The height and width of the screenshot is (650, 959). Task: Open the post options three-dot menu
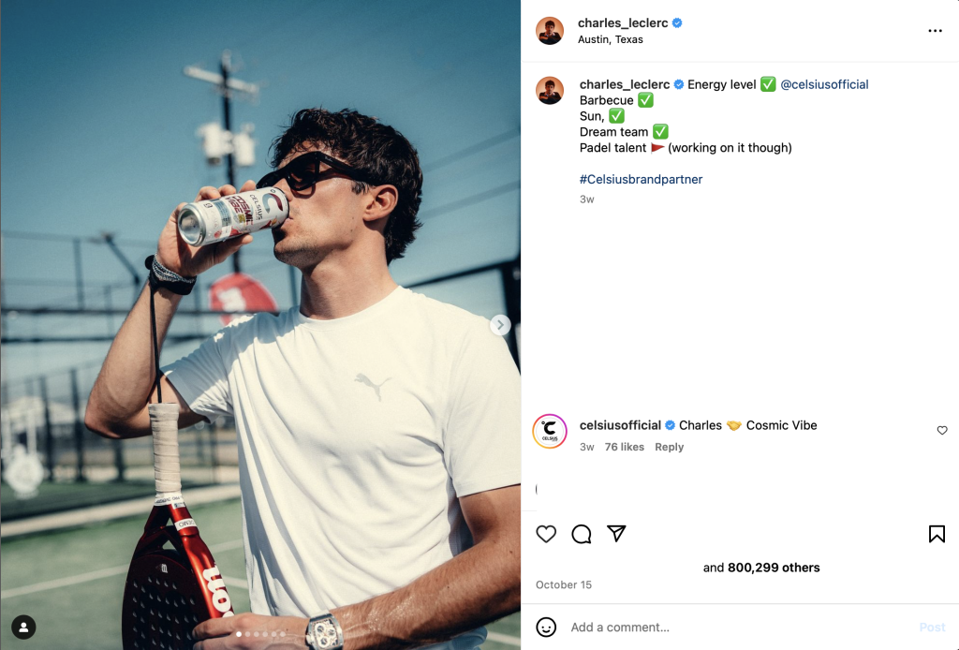click(x=935, y=30)
